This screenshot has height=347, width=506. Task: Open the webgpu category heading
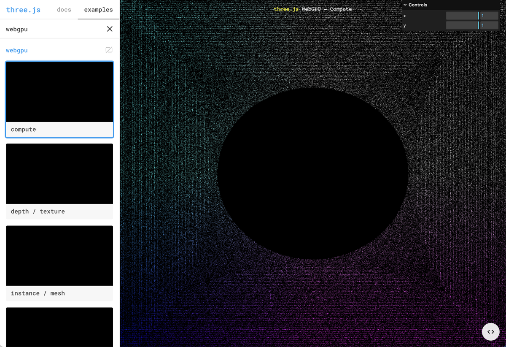pos(17,50)
